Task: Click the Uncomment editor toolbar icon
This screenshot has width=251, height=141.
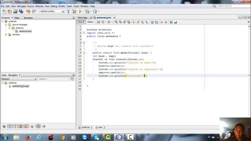Action: point(175,22)
